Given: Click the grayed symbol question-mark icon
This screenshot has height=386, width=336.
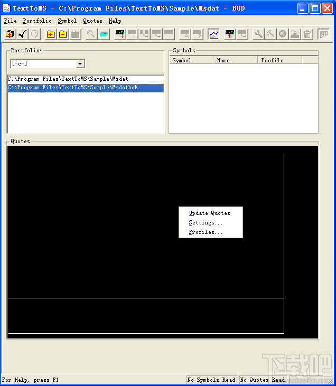Looking at the screenshot, I should coord(197,34).
